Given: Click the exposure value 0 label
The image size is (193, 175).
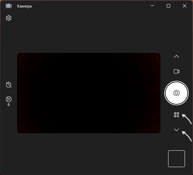Looking at the screenshot, I should 9,105.
